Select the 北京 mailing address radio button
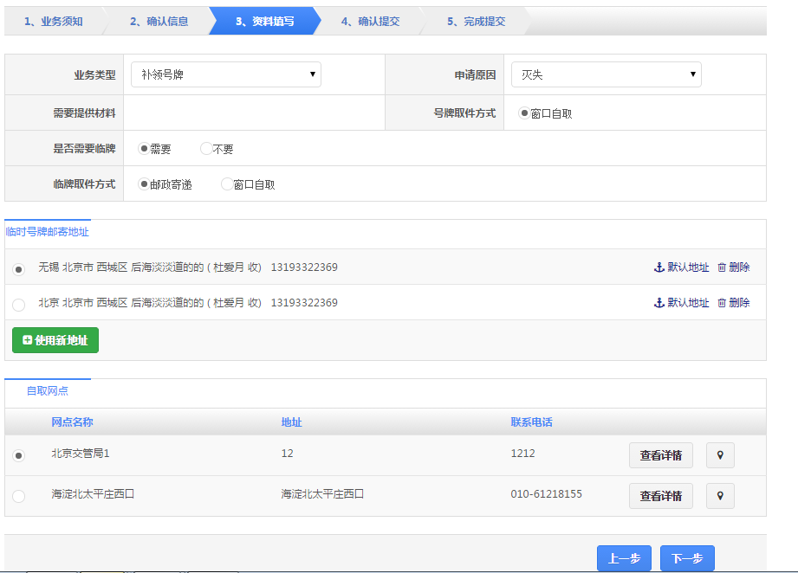Screen dimensions: 798x573 (x=19, y=305)
